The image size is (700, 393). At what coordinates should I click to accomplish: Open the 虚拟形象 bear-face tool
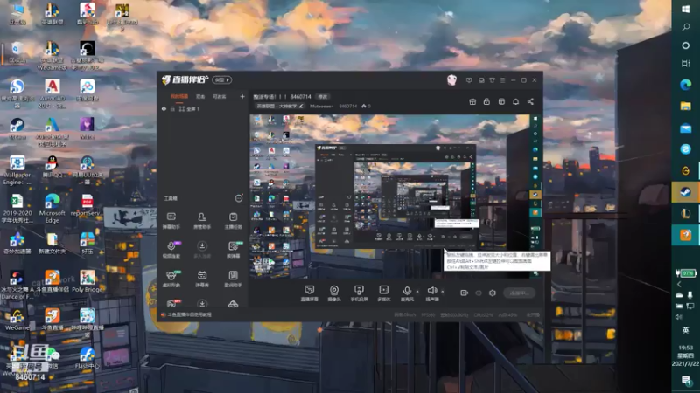[171, 279]
